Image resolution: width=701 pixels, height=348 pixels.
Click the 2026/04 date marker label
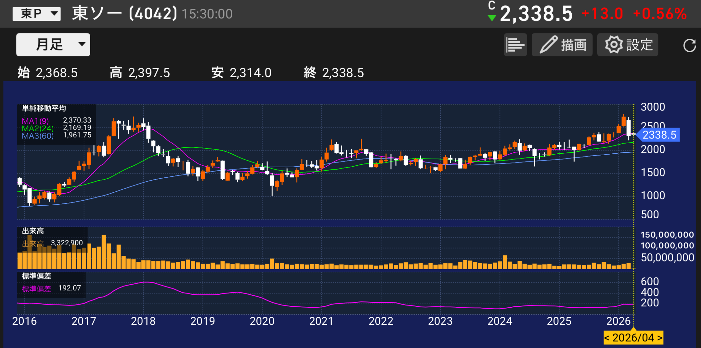(x=633, y=338)
